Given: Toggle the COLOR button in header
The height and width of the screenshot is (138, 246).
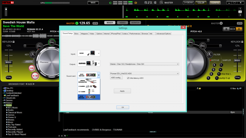Looking at the screenshot, I should pos(201,3).
